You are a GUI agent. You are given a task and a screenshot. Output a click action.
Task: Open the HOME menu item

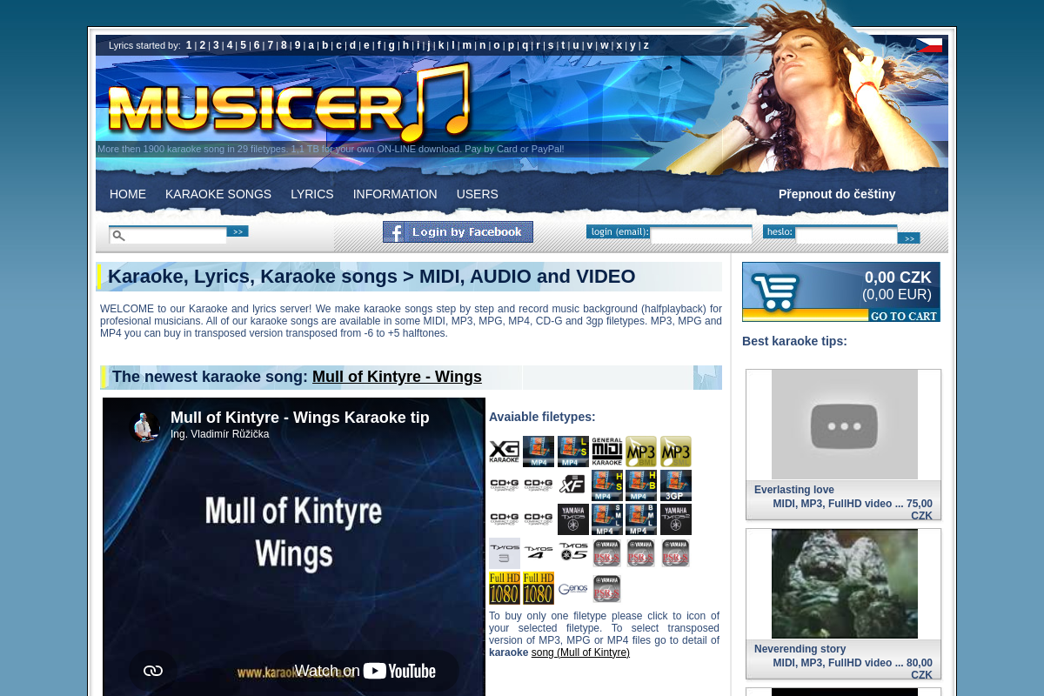point(128,194)
